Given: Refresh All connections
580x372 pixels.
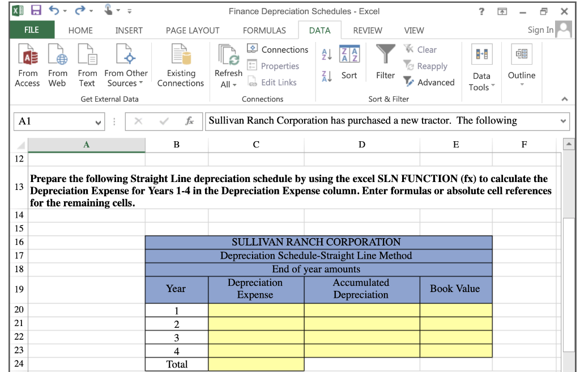Looking at the screenshot, I should [x=228, y=64].
